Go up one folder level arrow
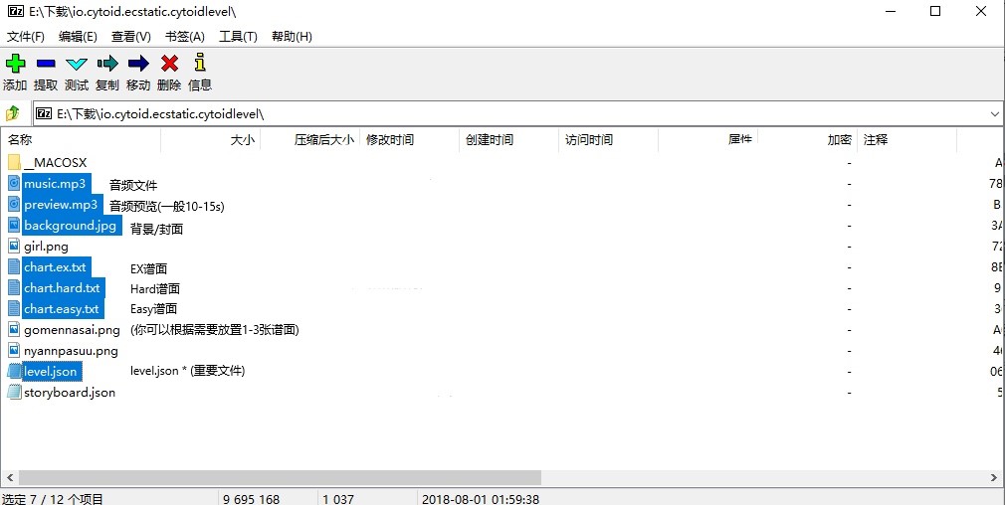The width and height of the screenshot is (1005, 505). 14,113
